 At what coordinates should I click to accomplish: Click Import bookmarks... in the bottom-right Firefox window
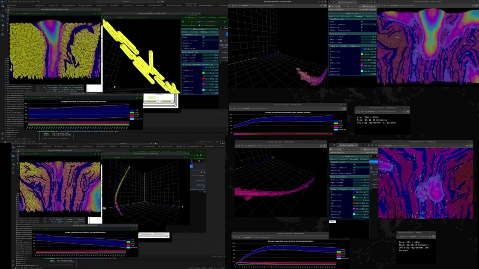pos(338,152)
